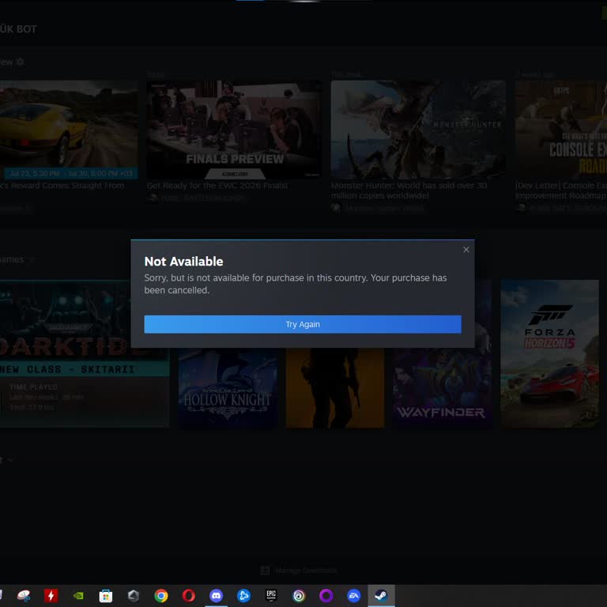The image size is (607, 607).
Task: Open Epic Games Launcher from taskbar
Action: coord(271,595)
